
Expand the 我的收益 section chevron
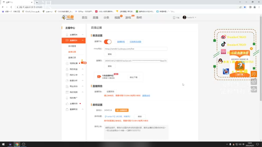(83, 69)
